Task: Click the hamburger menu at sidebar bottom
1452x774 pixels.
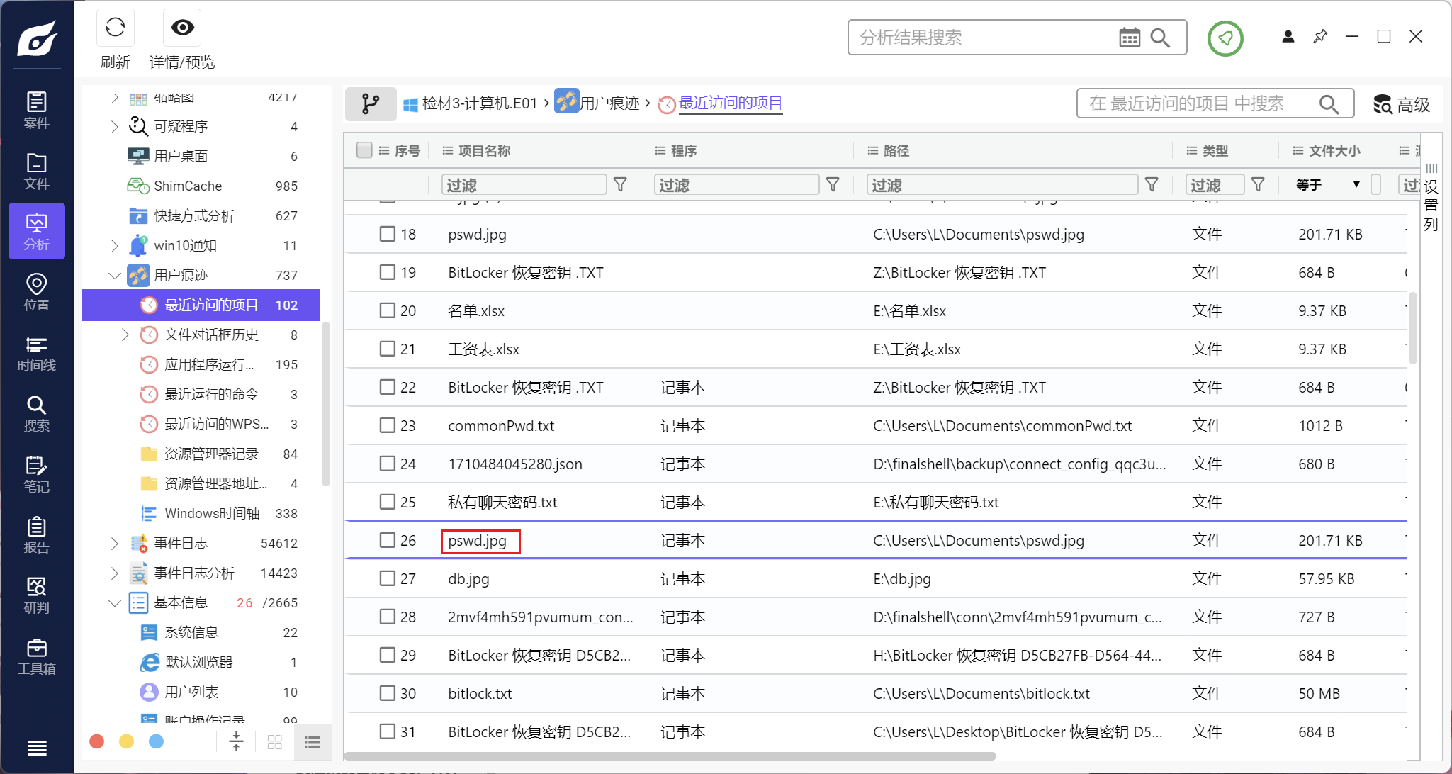Action: (37, 748)
